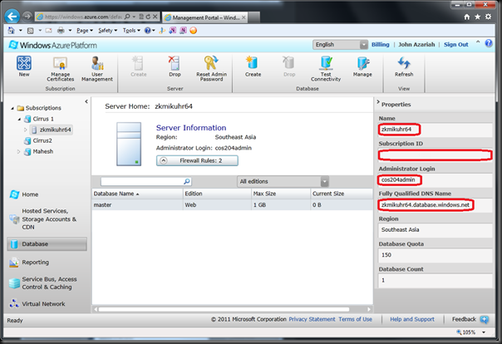Click the Database Quota value 150

[386, 255]
